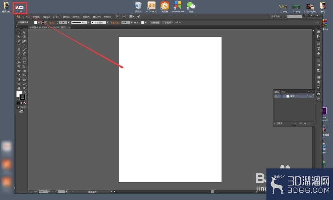Toggle visibility eye of 图层 1

[276, 96]
